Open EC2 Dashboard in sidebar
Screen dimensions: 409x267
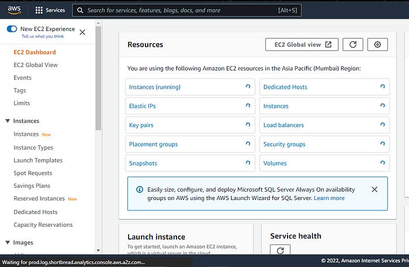[x=34, y=52]
